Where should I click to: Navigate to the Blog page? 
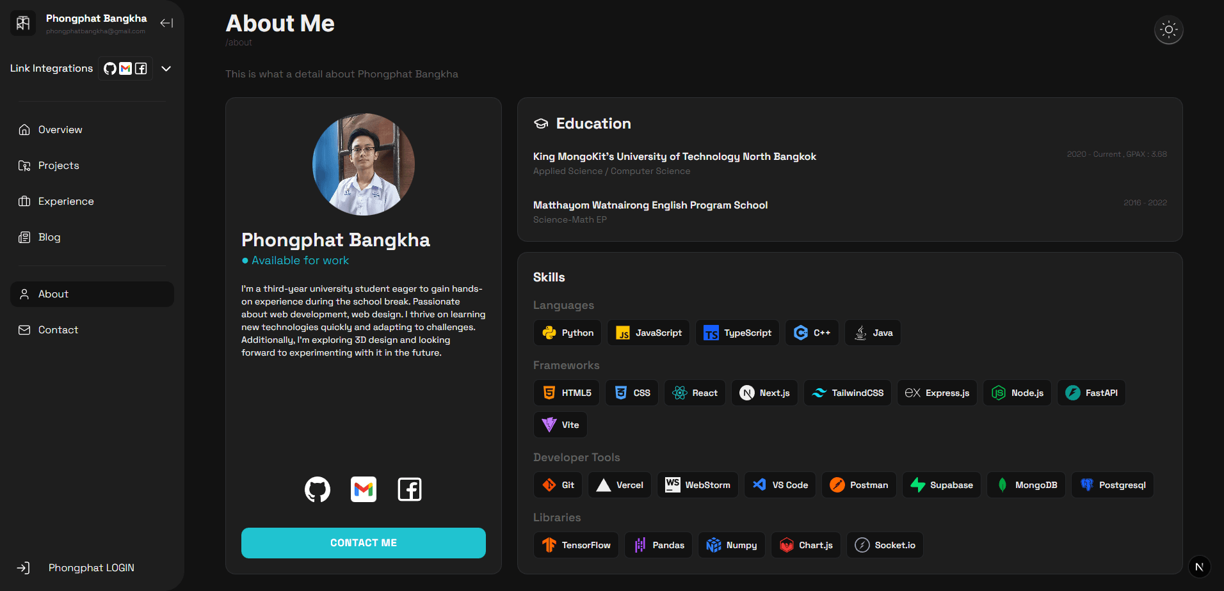pyautogui.click(x=49, y=237)
